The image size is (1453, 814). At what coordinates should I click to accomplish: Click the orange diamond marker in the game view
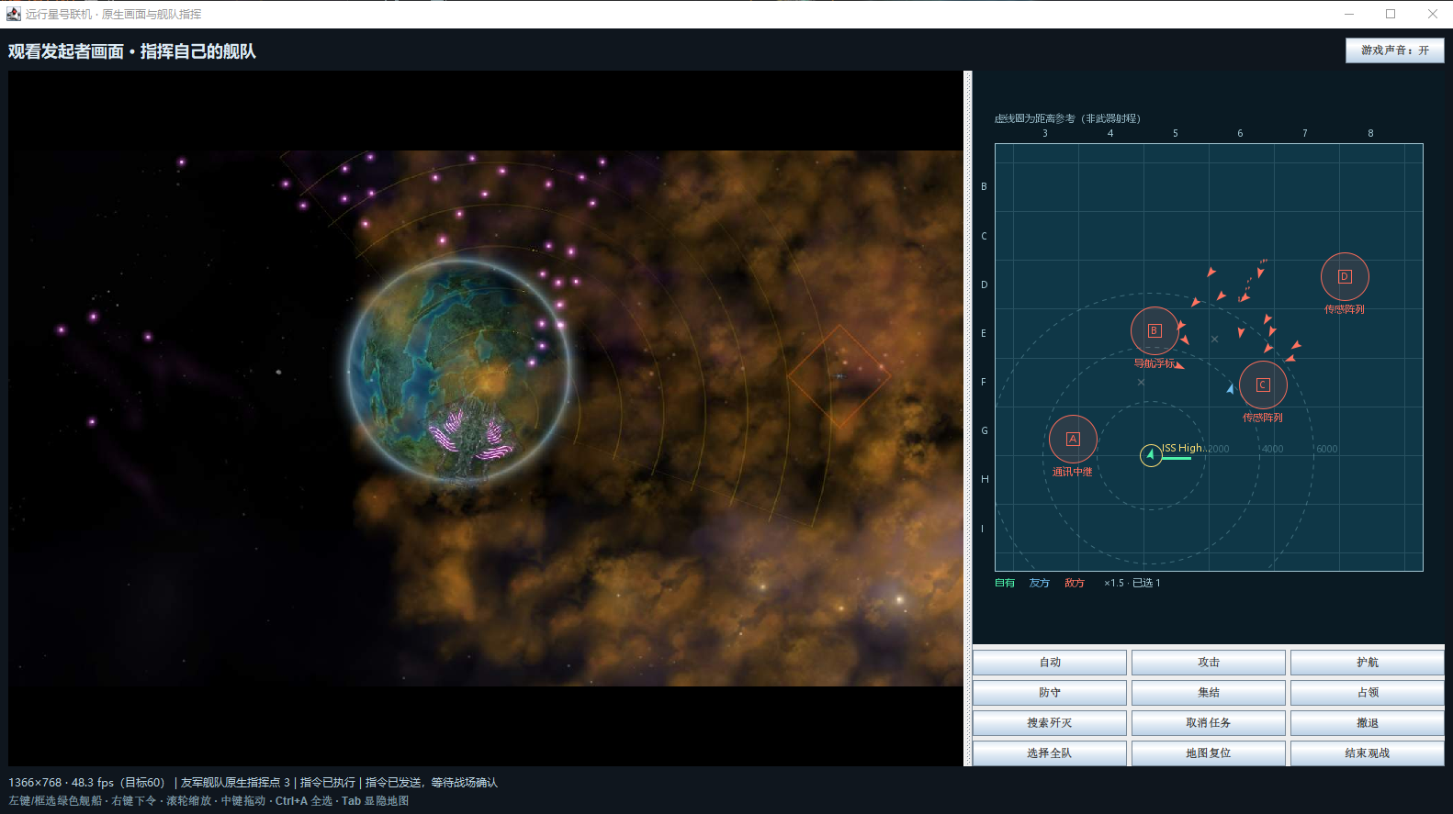coord(839,376)
